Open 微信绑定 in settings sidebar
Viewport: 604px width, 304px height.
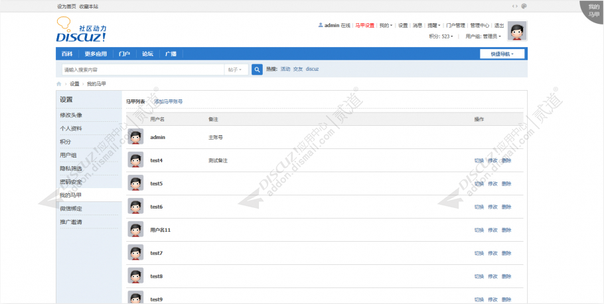pos(71,209)
